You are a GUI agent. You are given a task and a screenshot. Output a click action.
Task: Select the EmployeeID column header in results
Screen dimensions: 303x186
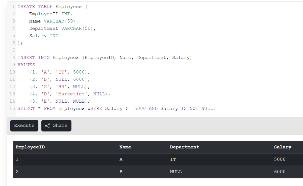[30, 147]
